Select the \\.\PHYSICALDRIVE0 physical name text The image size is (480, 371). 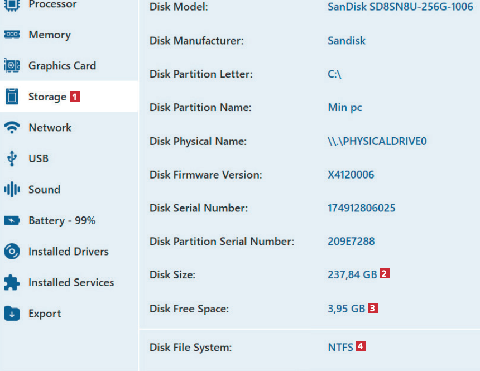click(x=377, y=141)
